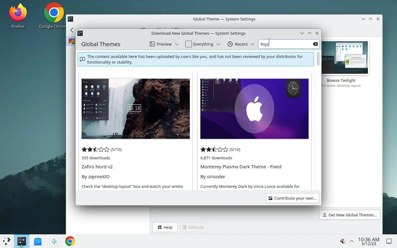Click the date 5/12/23 in taskbar

[368, 244]
